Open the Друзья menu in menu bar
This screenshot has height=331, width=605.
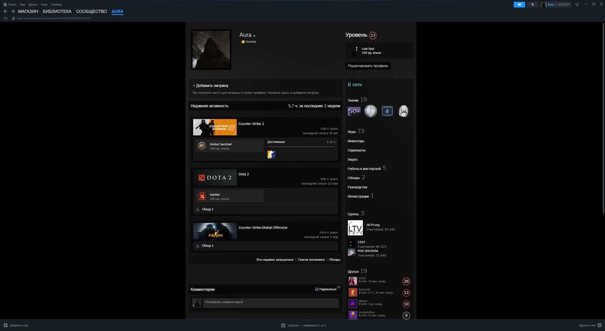[33, 5]
